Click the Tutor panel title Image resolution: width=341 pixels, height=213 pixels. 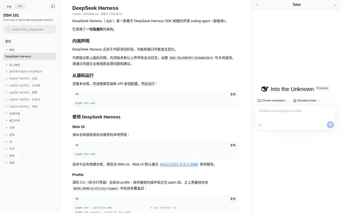(297, 5)
